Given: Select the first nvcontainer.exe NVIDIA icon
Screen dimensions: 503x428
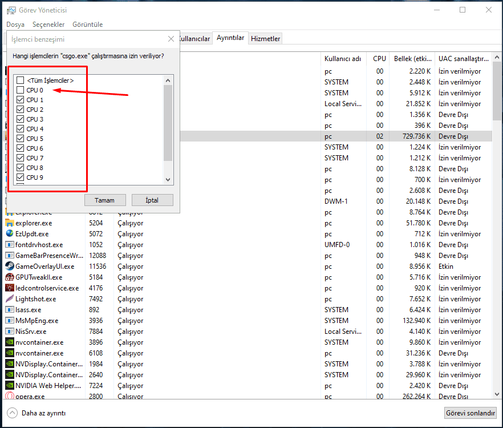Looking at the screenshot, I should 10,342.
